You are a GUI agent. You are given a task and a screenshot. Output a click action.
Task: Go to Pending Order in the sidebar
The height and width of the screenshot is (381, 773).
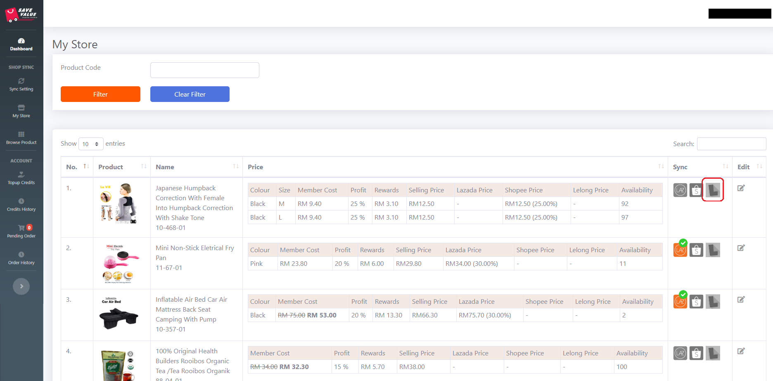pos(21,232)
